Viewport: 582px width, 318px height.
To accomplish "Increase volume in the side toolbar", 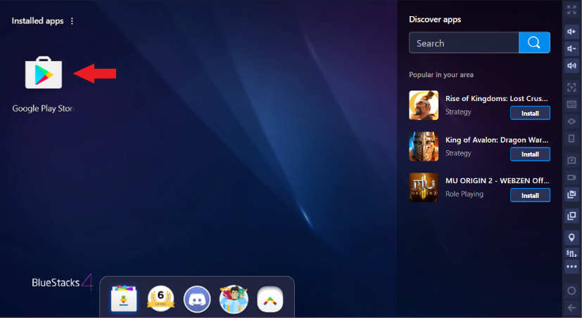I will 571,32.
